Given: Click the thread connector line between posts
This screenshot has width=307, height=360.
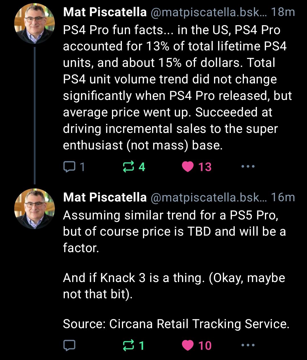Looking at the screenshot, I should (x=35, y=116).
